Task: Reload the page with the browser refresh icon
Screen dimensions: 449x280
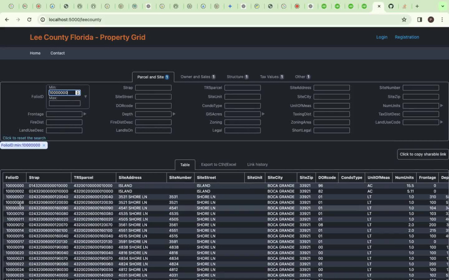Action: [x=29, y=20]
